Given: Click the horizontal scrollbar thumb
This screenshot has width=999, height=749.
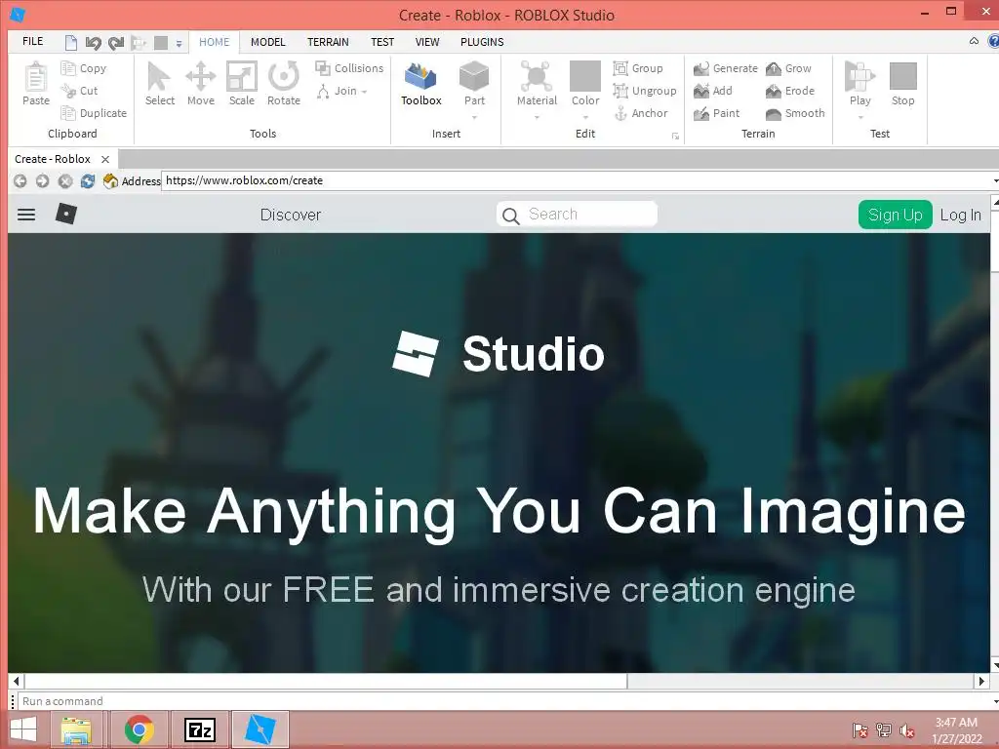Looking at the screenshot, I should coord(326,681).
